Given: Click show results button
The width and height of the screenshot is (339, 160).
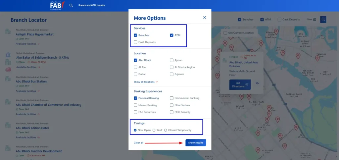Looking at the screenshot, I should point(196,143).
